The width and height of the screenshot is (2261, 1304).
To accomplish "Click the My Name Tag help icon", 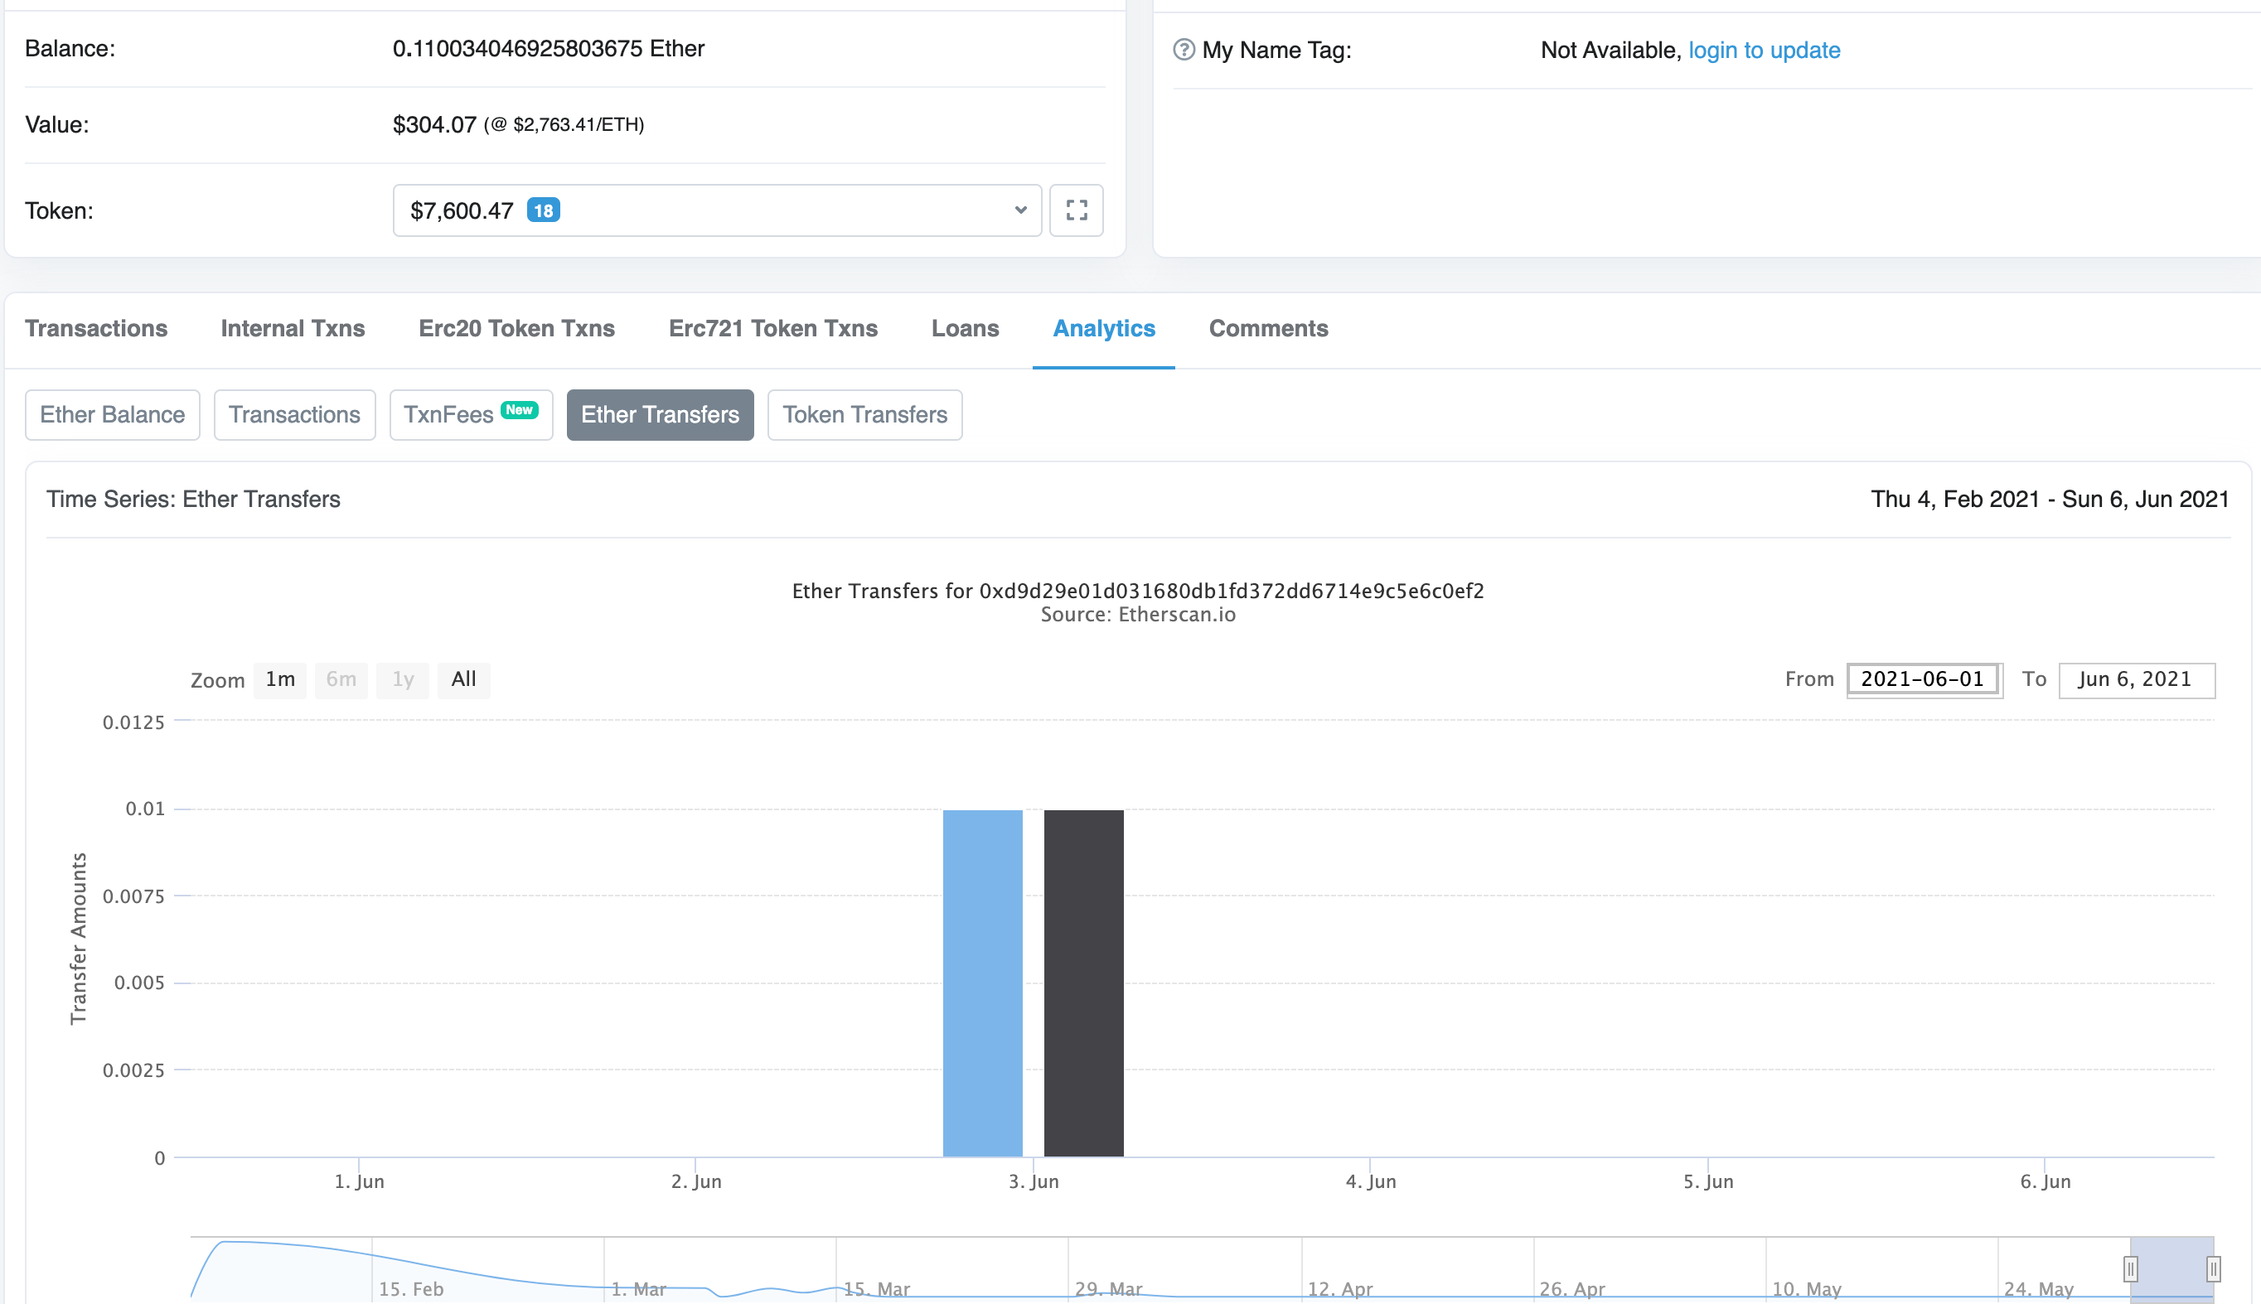I will pyautogui.click(x=1184, y=51).
